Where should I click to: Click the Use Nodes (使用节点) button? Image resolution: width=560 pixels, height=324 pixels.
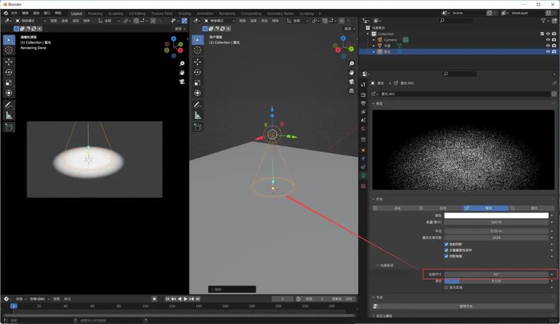point(464,306)
